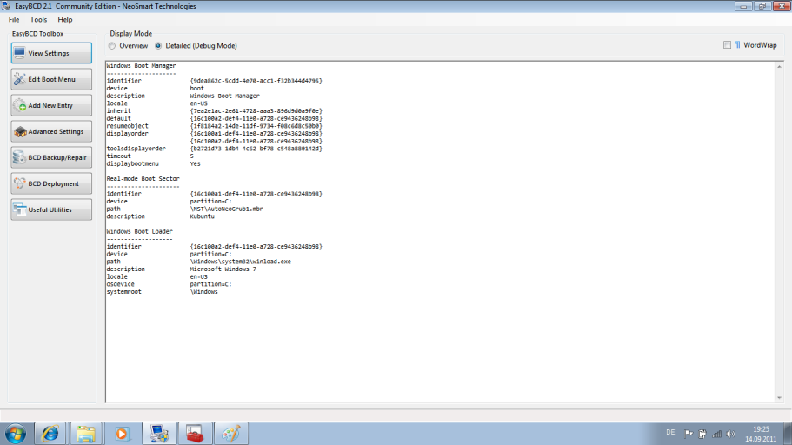This screenshot has width=792, height=445.
Task: Click the '\Windows\system32\winload.exe' path value
Action: 241,262
